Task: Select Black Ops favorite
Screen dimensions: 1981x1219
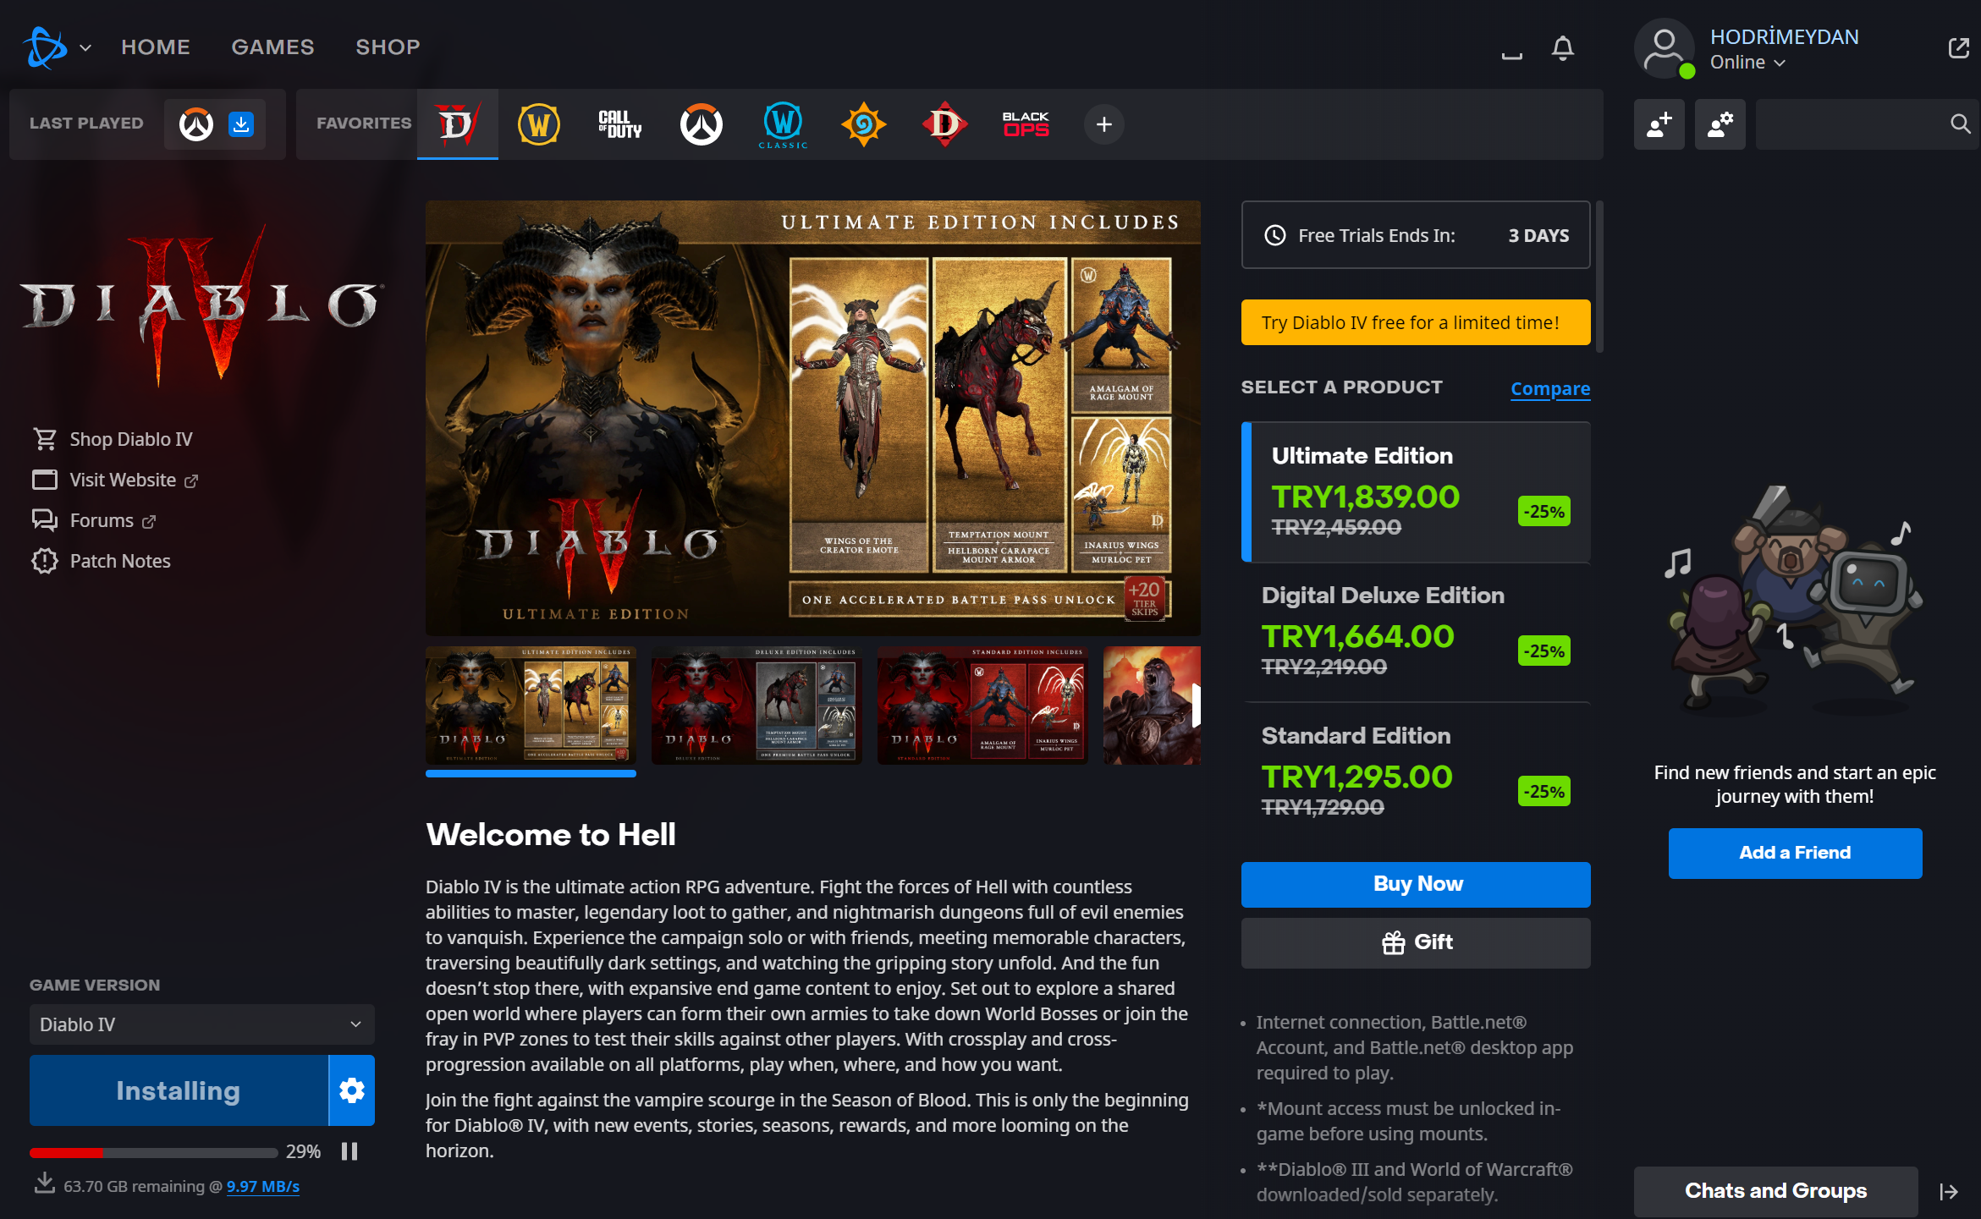Action: 1026,124
